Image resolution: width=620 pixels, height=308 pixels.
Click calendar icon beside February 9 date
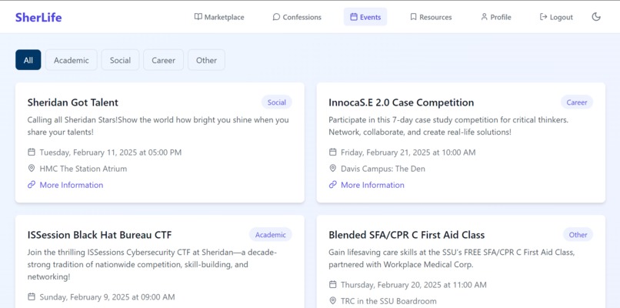pyautogui.click(x=32, y=296)
